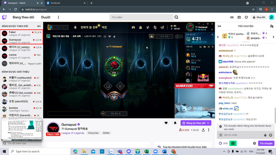Open the share upload icon under the stream
Image resolution: width=276 pixels, height=155 pixels.
click(203, 130)
